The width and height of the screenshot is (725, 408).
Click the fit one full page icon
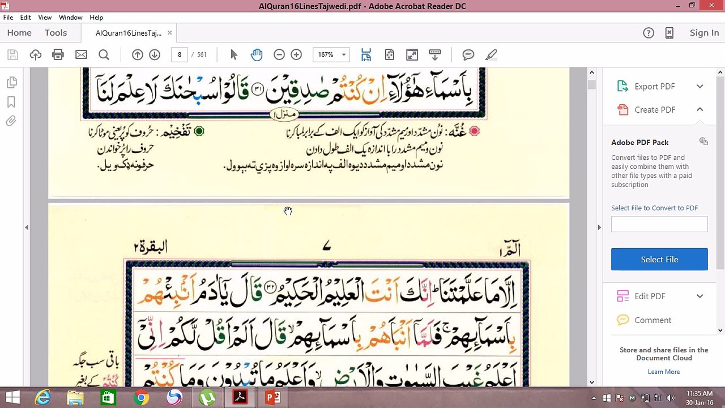389,54
